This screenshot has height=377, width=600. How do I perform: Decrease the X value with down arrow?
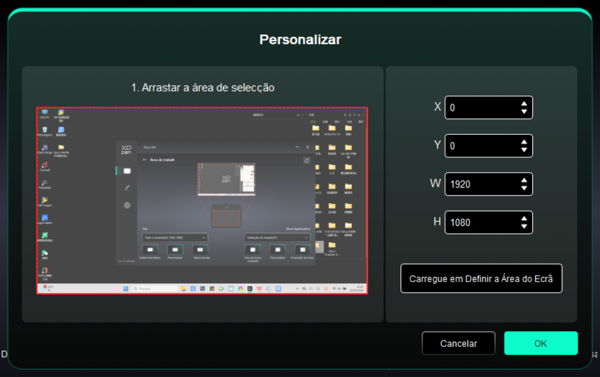pyautogui.click(x=523, y=111)
